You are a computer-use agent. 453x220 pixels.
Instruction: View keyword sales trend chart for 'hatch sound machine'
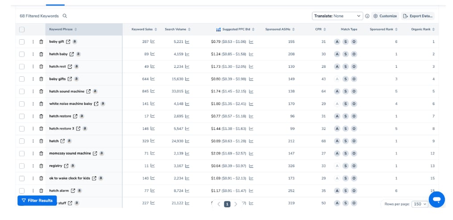coord(153,91)
